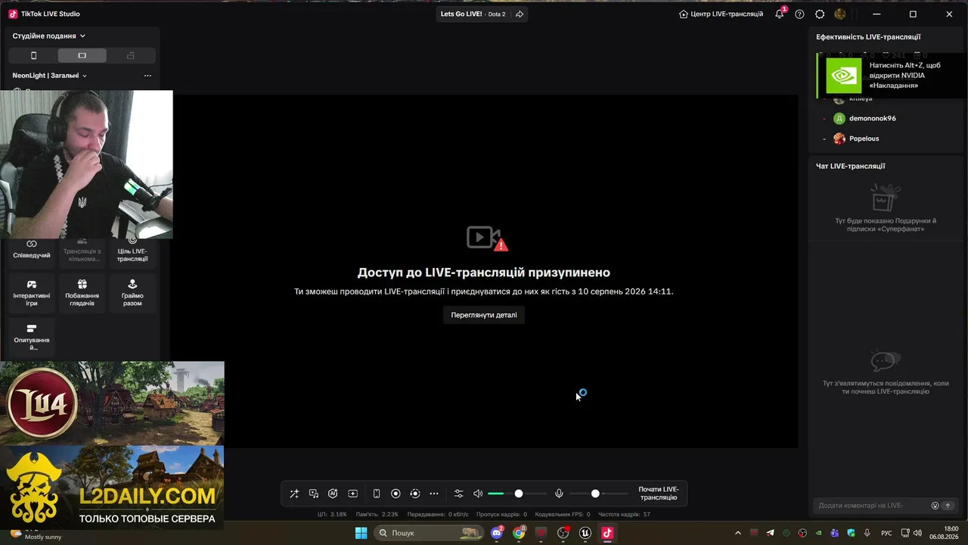968x545 pixels.
Task: Click the replay capture icon
Action: click(414, 494)
